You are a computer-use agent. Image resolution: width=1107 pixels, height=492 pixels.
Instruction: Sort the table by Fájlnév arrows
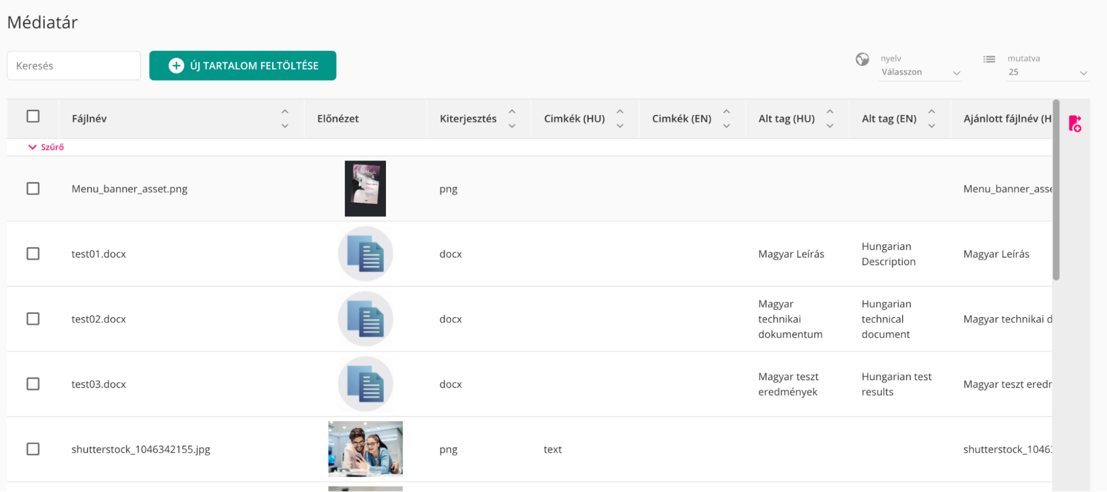pyautogui.click(x=285, y=118)
